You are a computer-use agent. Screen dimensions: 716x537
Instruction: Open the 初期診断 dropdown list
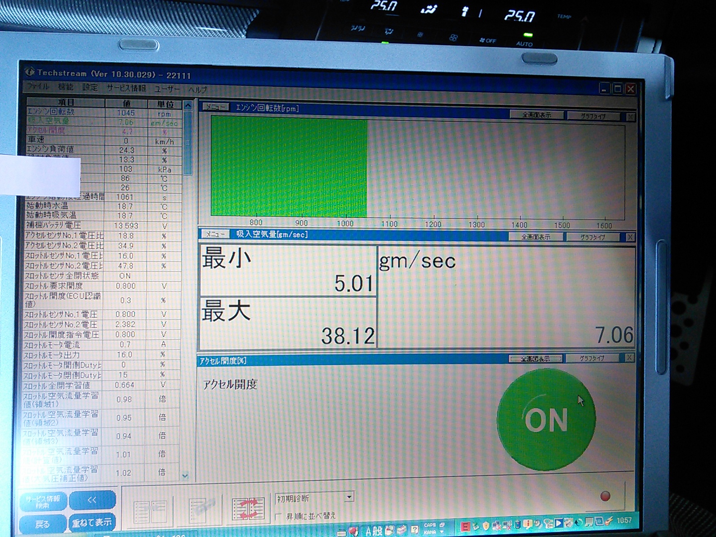coord(349,497)
